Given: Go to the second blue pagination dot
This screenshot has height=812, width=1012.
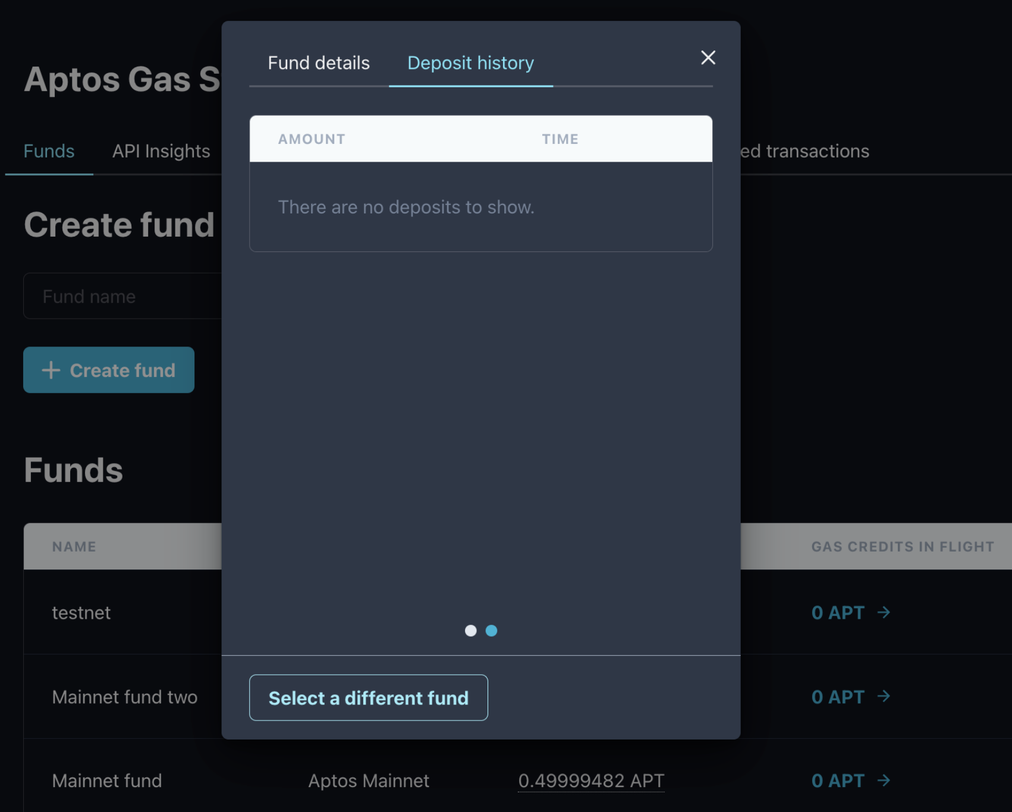Looking at the screenshot, I should click(491, 631).
